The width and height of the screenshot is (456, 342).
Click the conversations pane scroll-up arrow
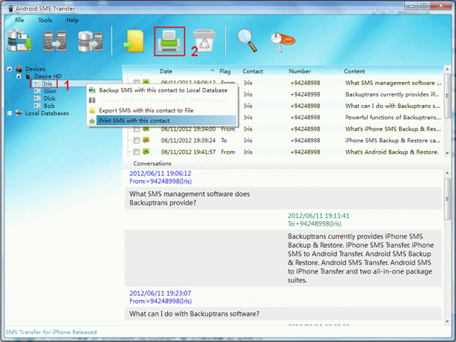click(x=448, y=173)
